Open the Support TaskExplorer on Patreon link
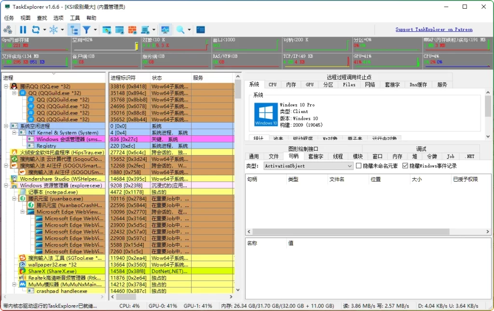Image resolution: width=494 pixels, height=311 pixels. click(x=434, y=29)
